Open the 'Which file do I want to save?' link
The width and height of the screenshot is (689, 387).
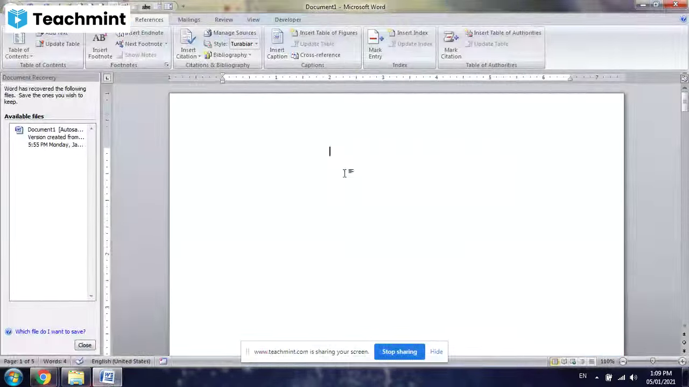pos(50,332)
